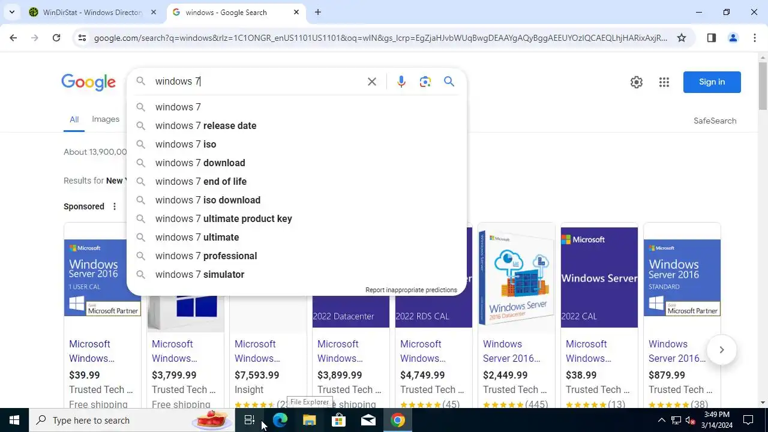Click Windows Server 2022 CAL product image

(x=599, y=278)
